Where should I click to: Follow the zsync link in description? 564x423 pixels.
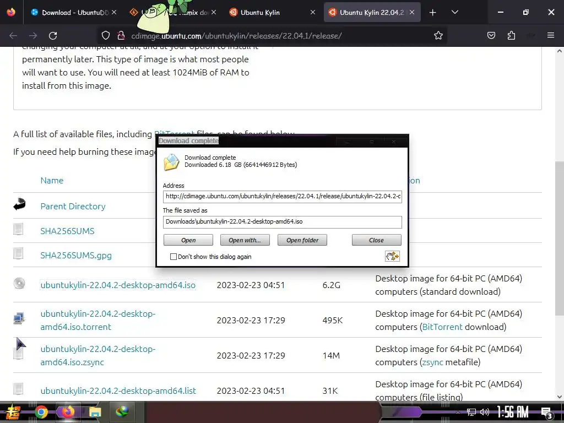(432, 362)
